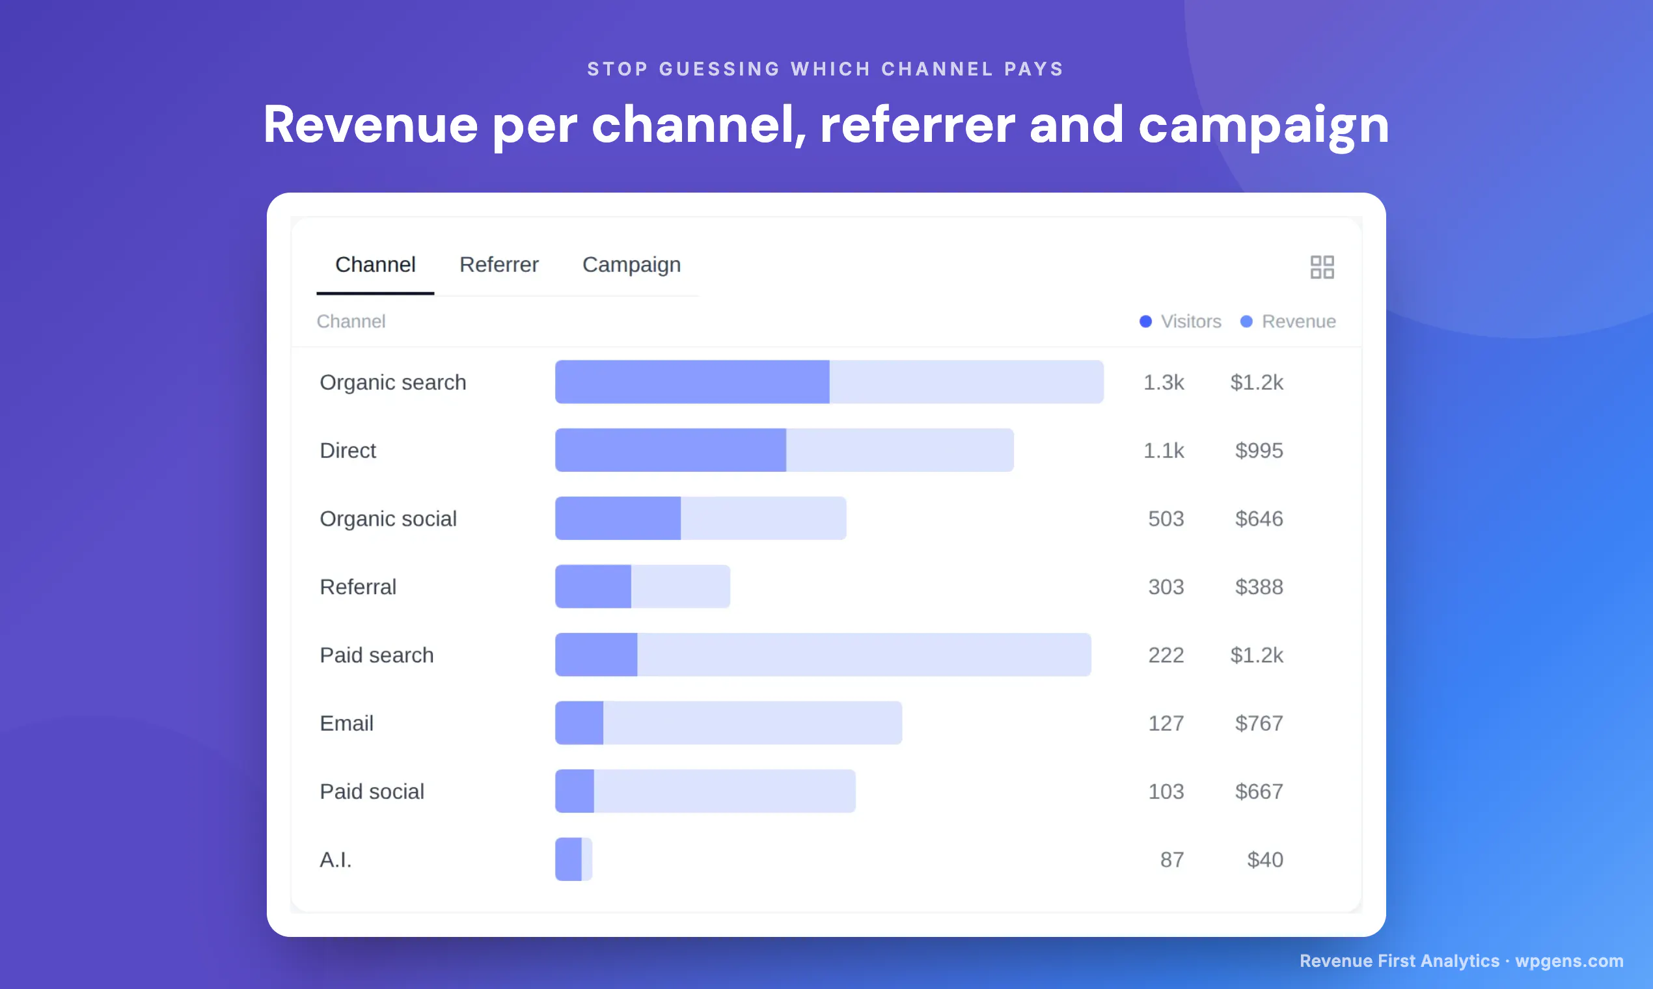Click A.I. visitors value 87
1653x989 pixels.
(x=1172, y=860)
